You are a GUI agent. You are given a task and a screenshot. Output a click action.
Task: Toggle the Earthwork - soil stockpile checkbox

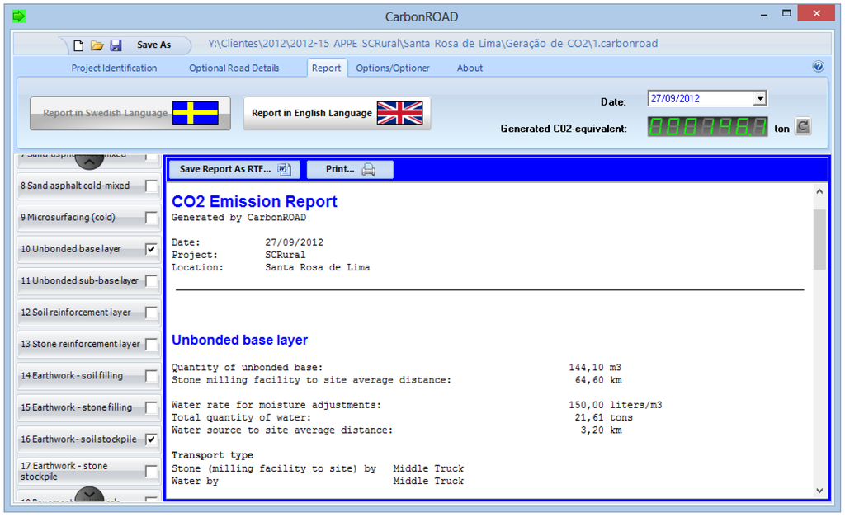pos(151,439)
